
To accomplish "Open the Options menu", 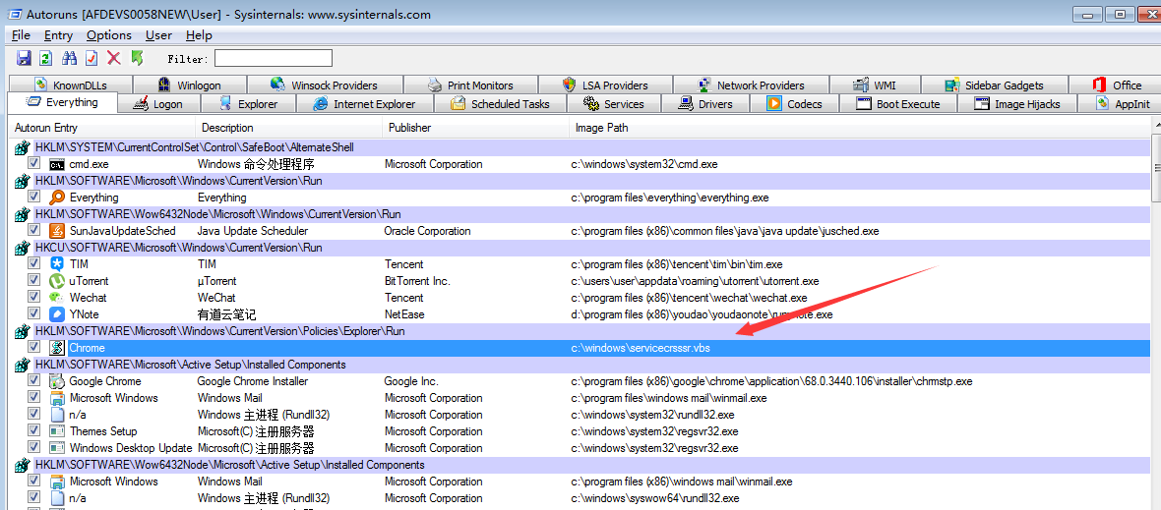I will point(109,34).
